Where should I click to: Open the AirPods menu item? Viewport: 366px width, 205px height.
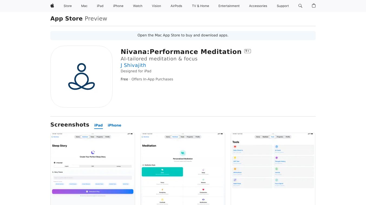click(177, 6)
